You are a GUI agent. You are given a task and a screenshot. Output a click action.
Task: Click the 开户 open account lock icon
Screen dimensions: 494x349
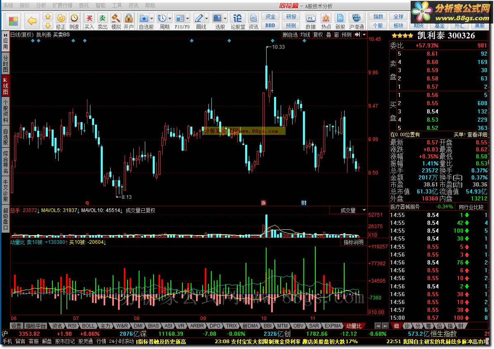(x=128, y=21)
